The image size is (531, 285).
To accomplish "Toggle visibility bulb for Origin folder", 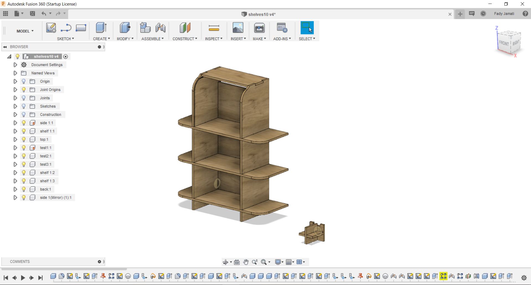I will click(x=24, y=81).
